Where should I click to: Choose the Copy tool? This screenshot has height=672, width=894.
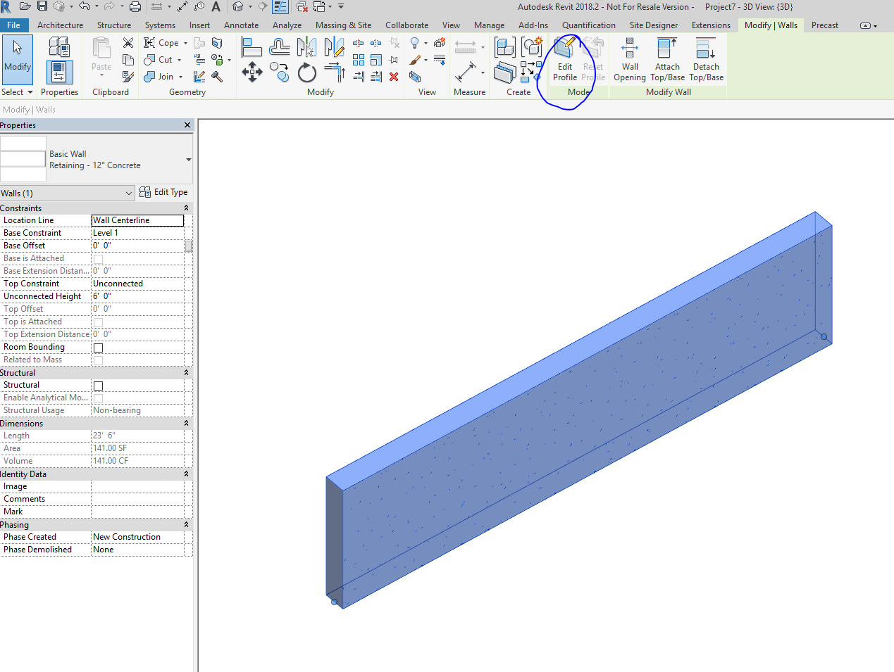click(x=279, y=72)
